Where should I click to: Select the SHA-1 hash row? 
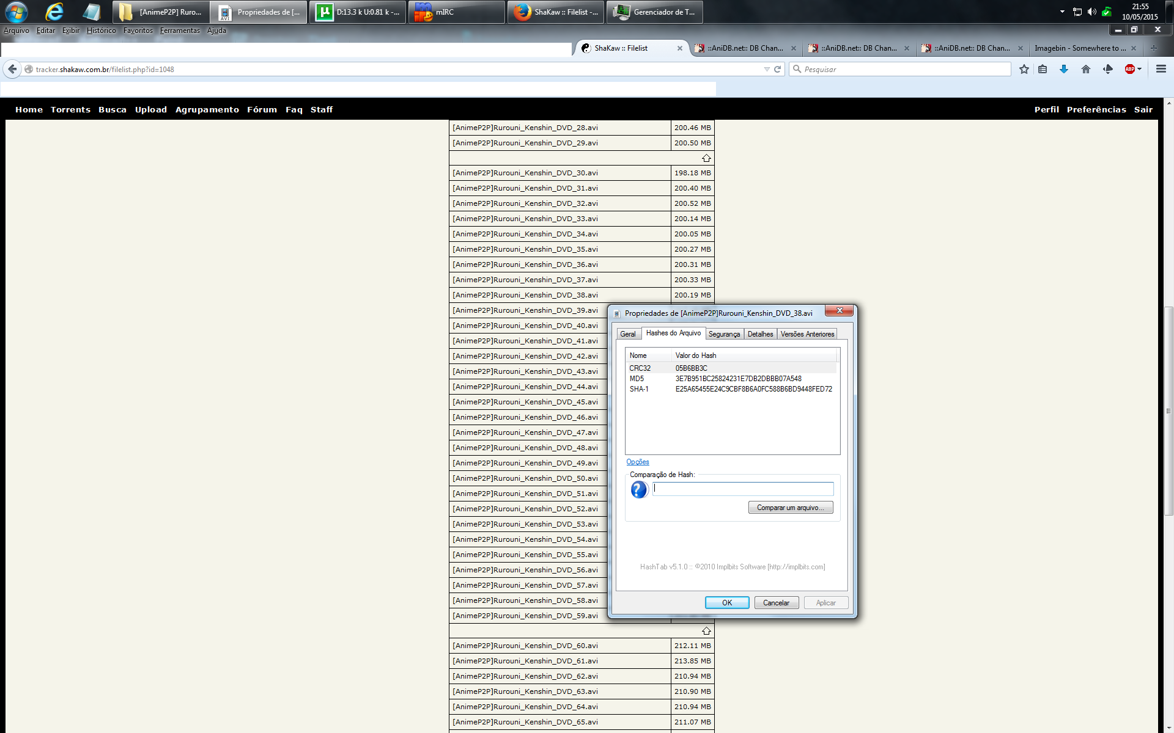click(732, 389)
